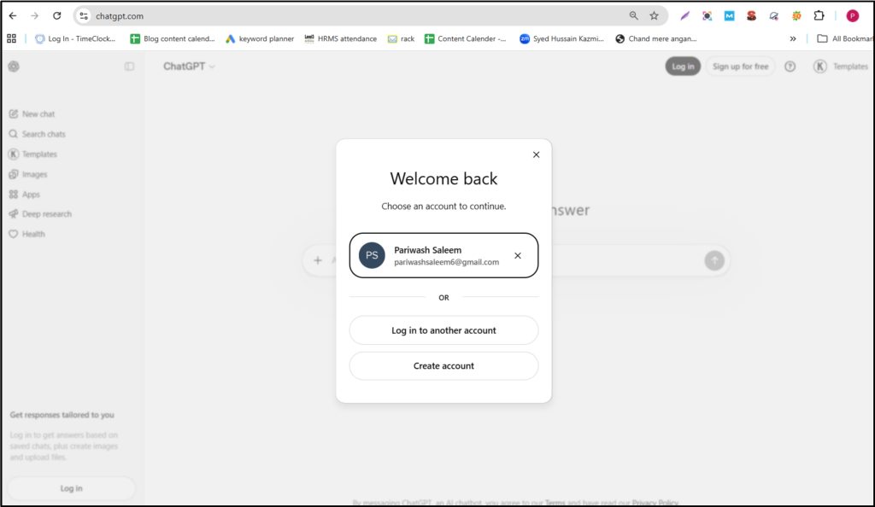Viewport: 875px width, 507px height.
Task: Open Log In - TimeClock bookmark
Action: click(x=75, y=38)
